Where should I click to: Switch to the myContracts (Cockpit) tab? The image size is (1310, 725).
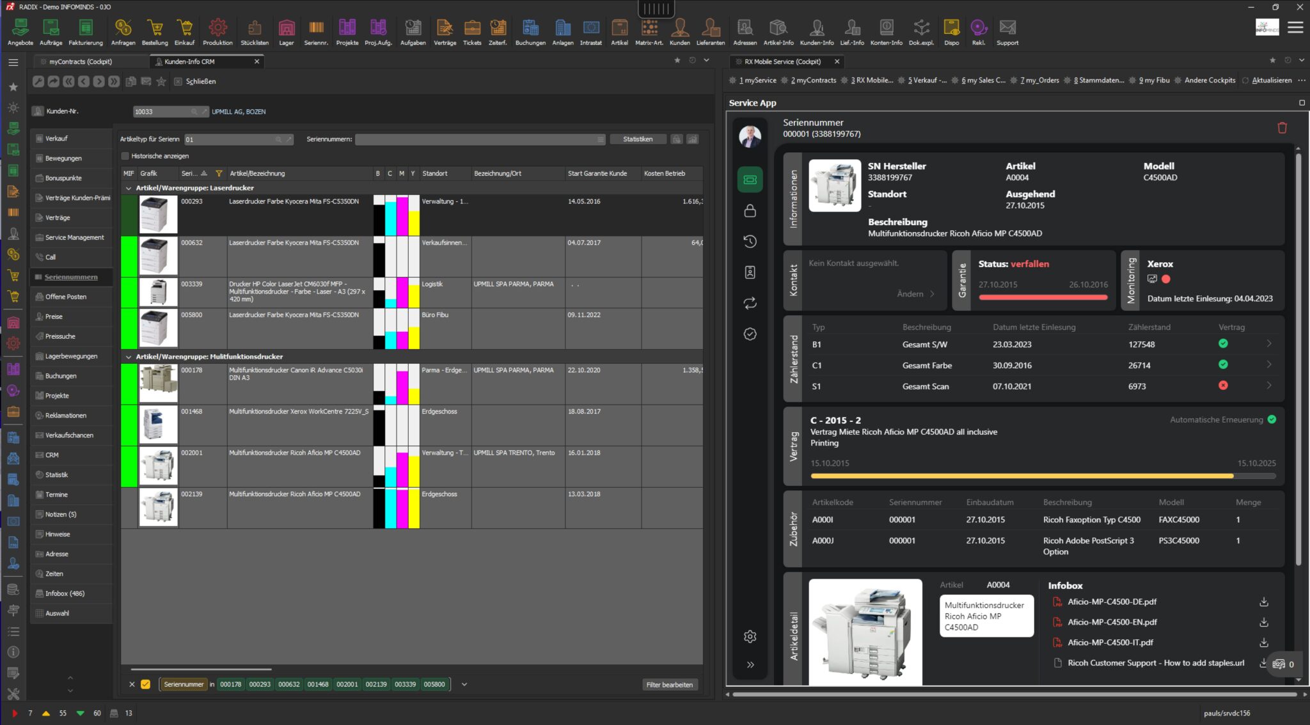pos(80,61)
